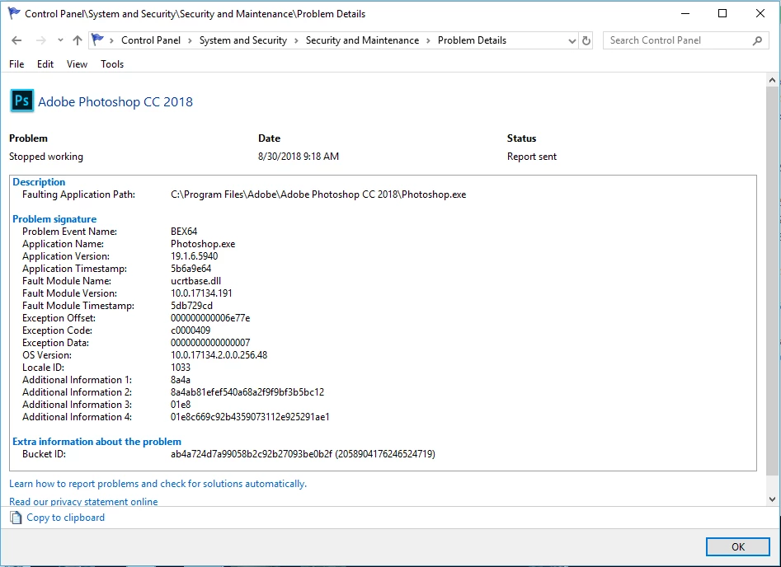Click the Description section heading
Viewport: 781px width, 567px height.
tap(39, 182)
